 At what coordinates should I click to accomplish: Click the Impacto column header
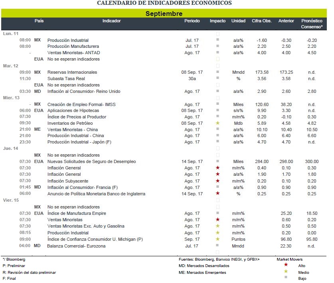(217, 21)
